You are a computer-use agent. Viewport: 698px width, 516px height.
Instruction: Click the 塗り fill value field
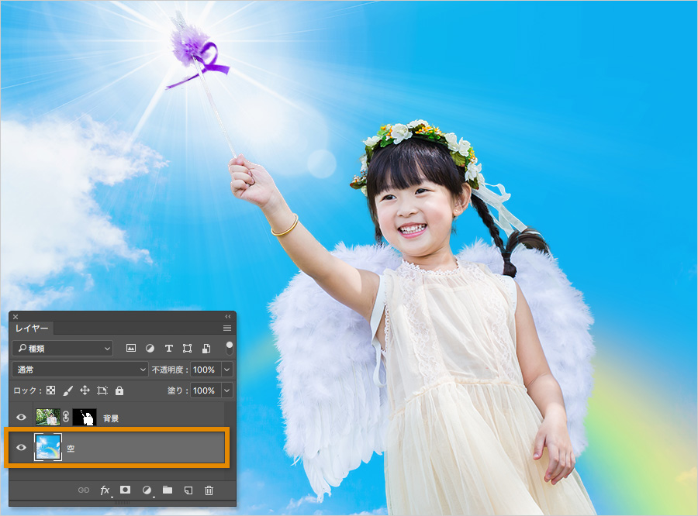(x=206, y=390)
